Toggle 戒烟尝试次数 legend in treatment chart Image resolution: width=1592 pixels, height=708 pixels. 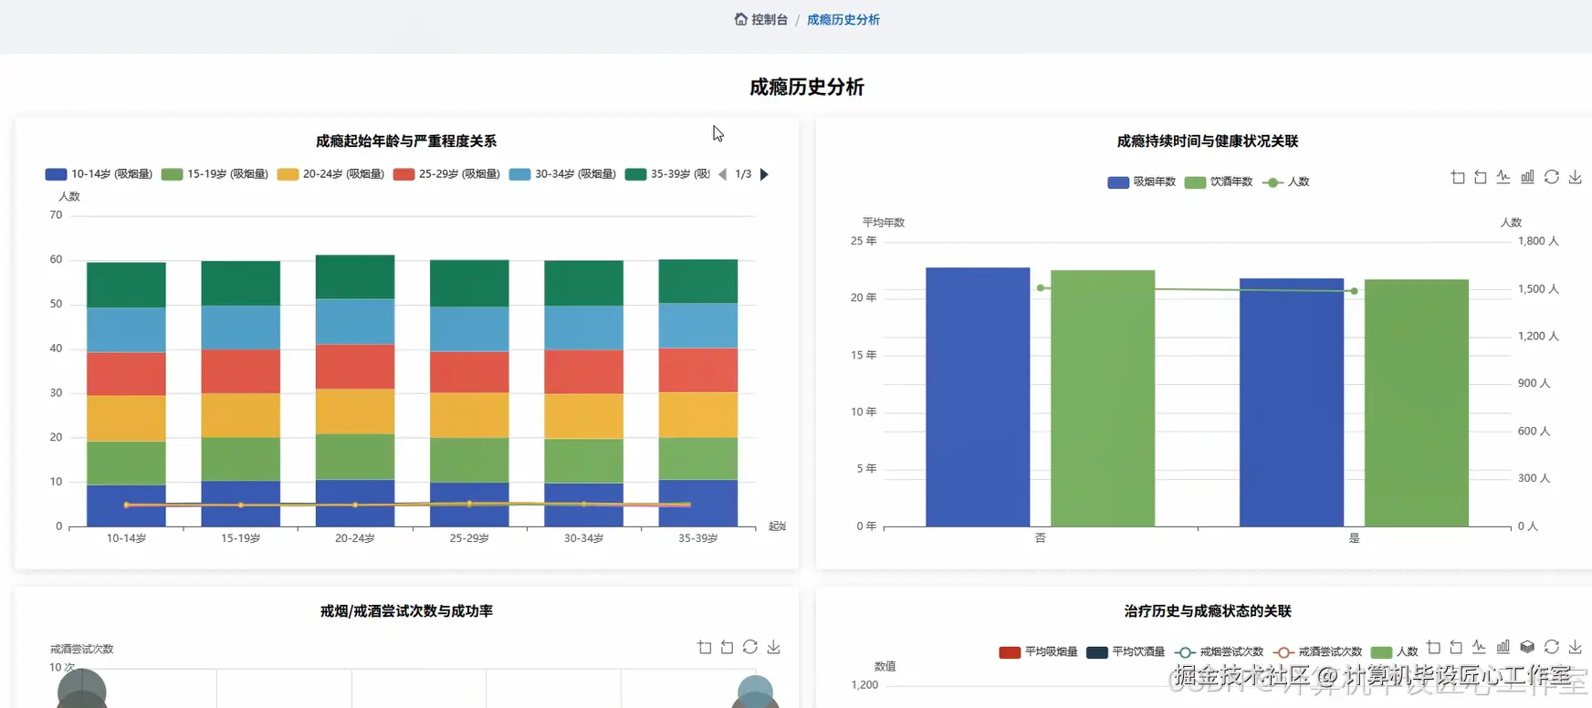pyautogui.click(x=1220, y=651)
